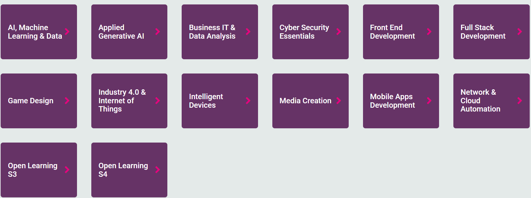Open the Media Creation text link
Screen dimensions: 531x198
(305, 101)
